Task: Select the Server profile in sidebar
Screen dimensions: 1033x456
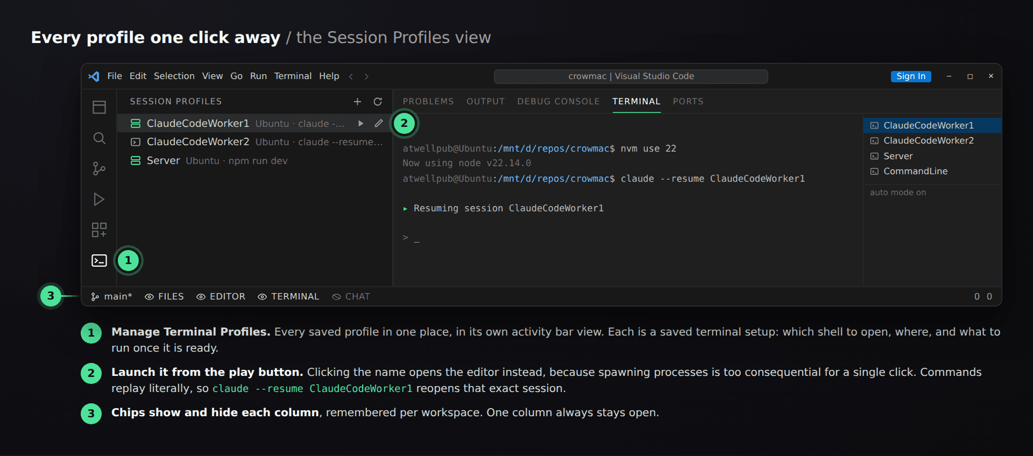Action: coord(254,161)
